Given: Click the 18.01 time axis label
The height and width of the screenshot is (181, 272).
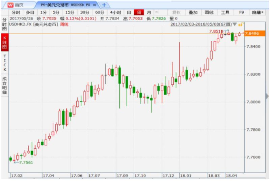Looking at the screenshot, I should point(186,176).
